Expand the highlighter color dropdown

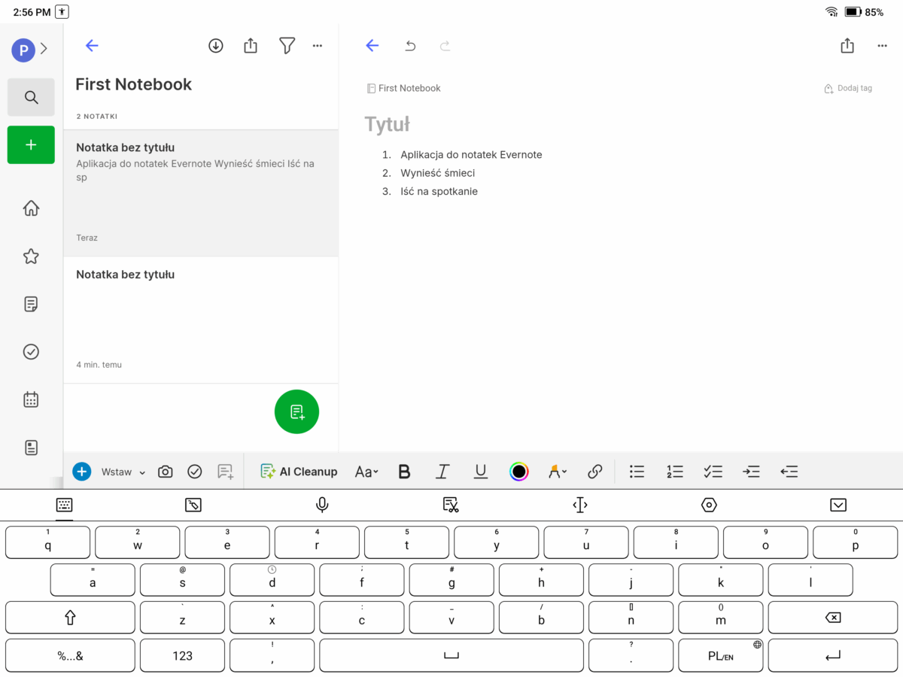[x=558, y=472]
